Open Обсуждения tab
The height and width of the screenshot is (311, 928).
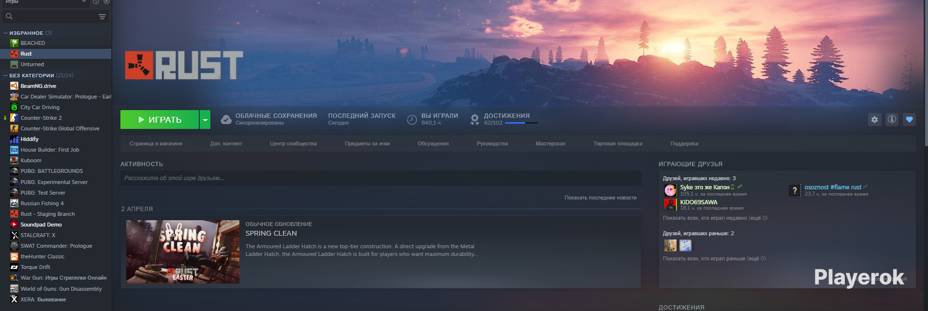point(433,143)
